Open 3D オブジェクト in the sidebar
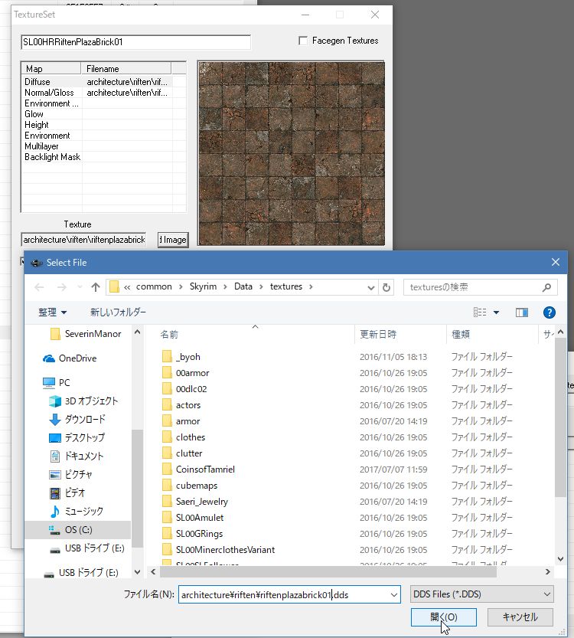This screenshot has width=574, height=638. click(83, 401)
